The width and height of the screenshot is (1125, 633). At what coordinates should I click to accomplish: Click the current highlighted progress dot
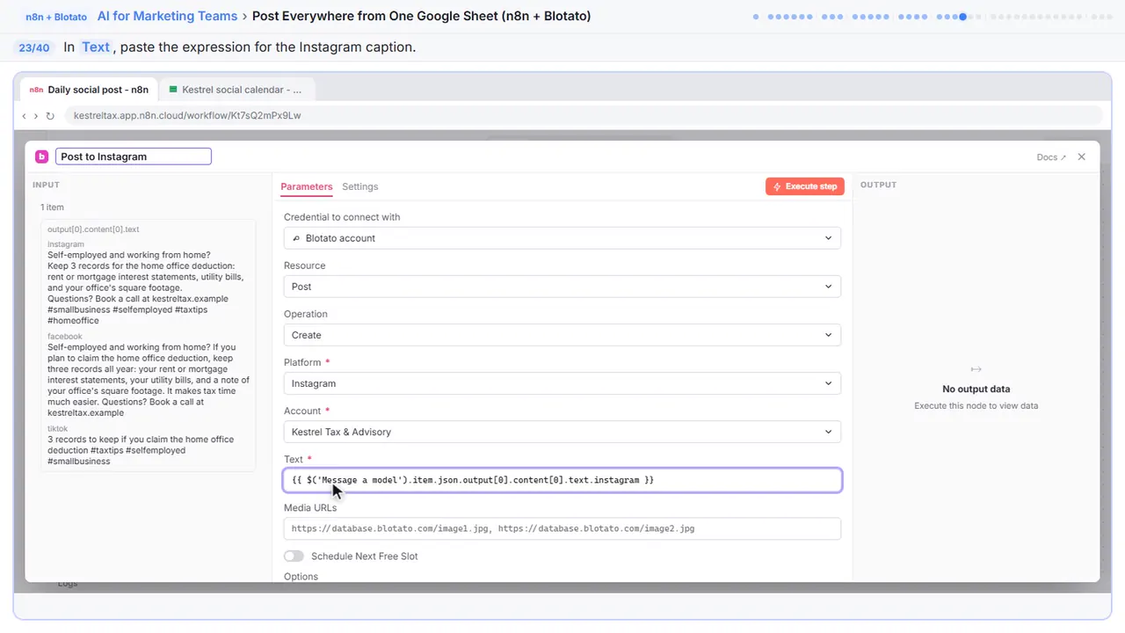963,17
